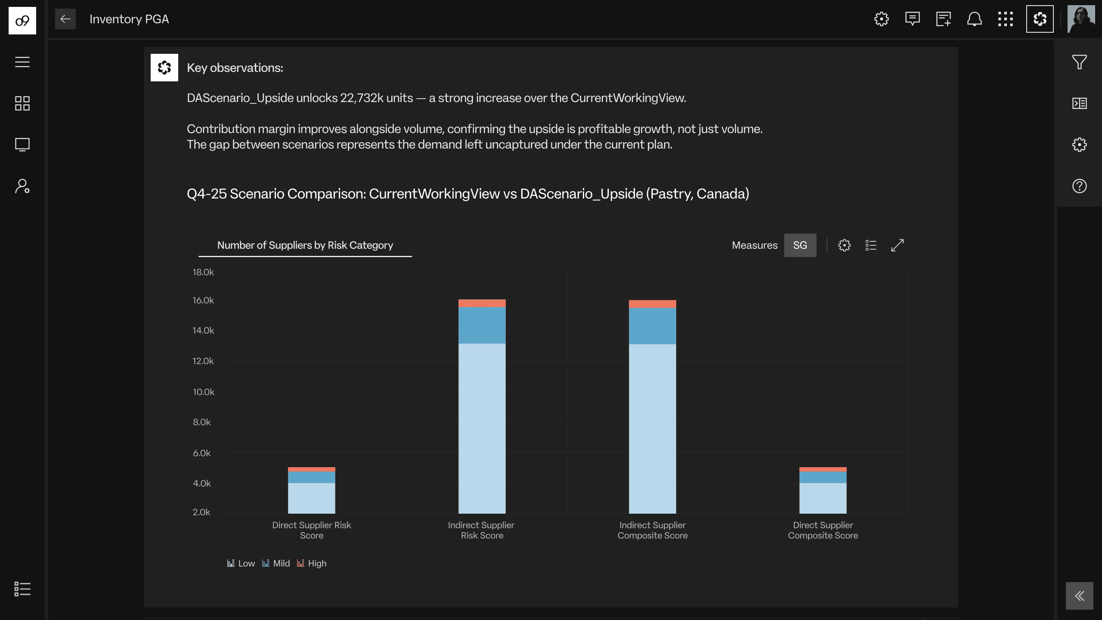The height and width of the screenshot is (620, 1102).
Task: Click the add note icon in the top bar
Action: [943, 19]
